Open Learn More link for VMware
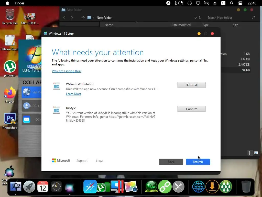Screen dimensions: 262x197 click(74, 94)
